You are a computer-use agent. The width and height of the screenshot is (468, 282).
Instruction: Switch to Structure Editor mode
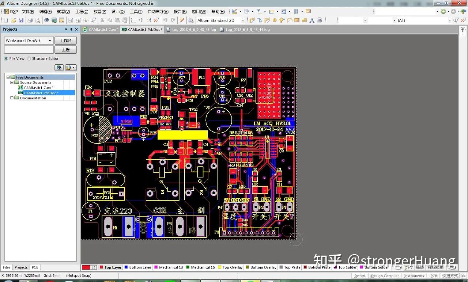pos(29,58)
